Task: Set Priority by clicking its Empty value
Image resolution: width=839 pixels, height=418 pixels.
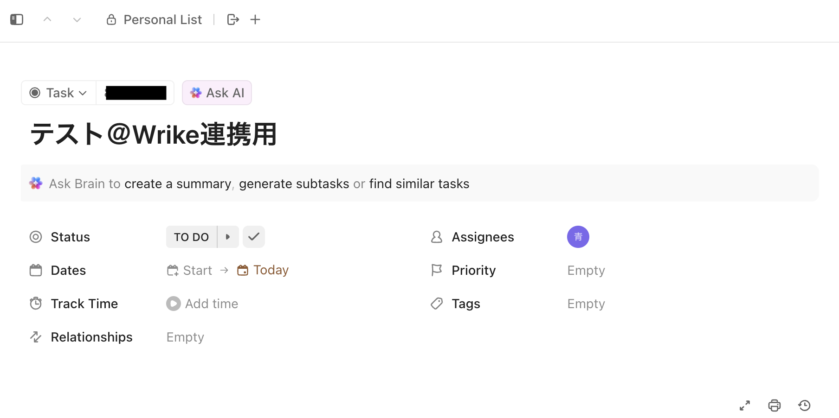Action: [x=586, y=270]
